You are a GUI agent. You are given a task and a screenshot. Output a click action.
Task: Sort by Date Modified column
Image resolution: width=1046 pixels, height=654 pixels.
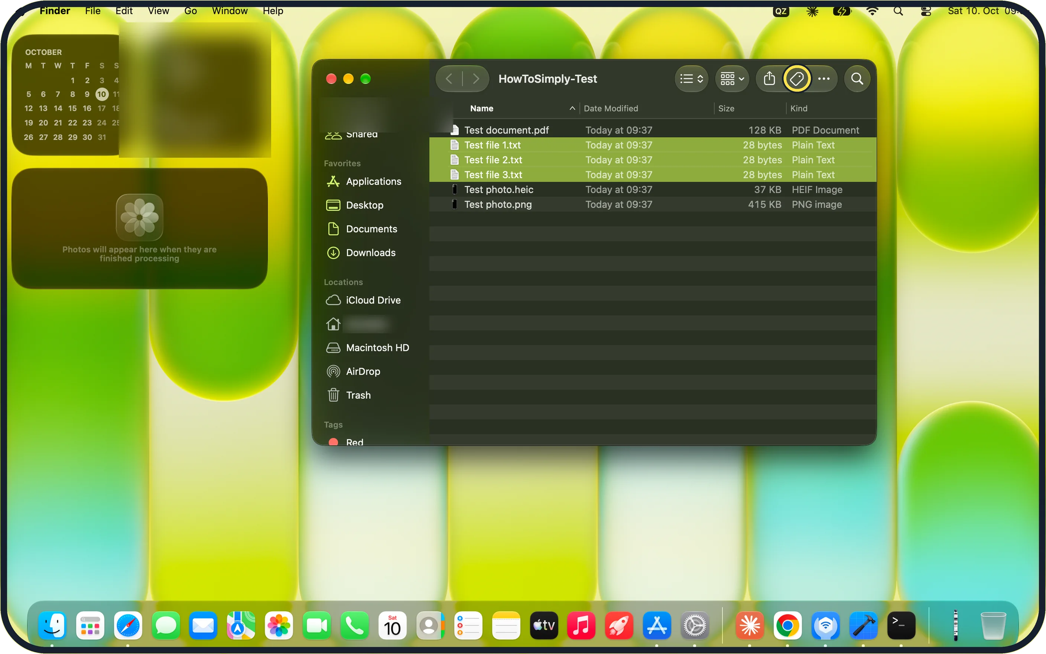(611, 109)
